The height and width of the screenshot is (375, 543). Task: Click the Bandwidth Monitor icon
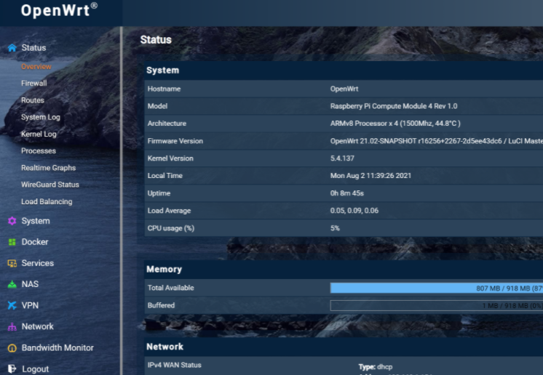pos(12,348)
